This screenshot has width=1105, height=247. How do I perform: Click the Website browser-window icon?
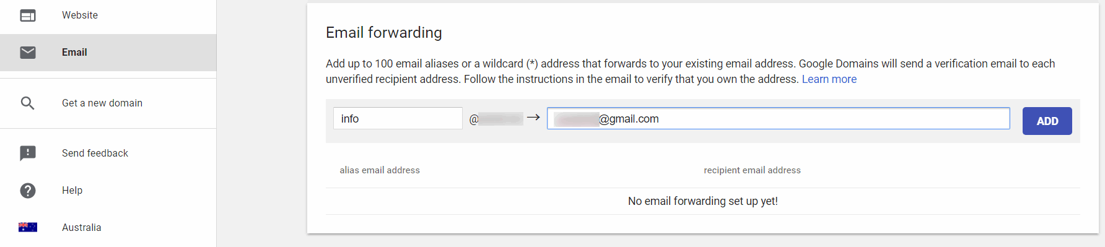(28, 15)
